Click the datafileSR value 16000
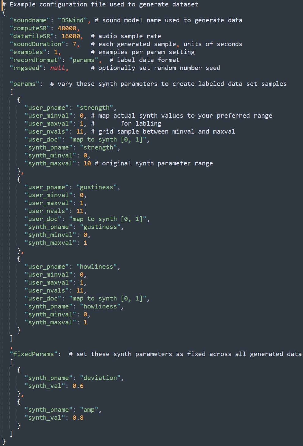 point(71,36)
